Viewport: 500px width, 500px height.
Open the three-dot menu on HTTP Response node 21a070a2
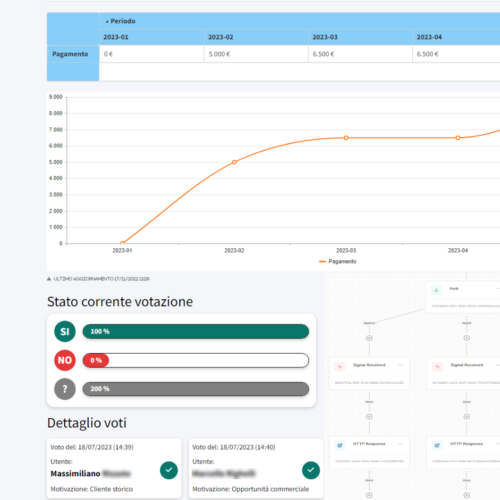pos(400,444)
